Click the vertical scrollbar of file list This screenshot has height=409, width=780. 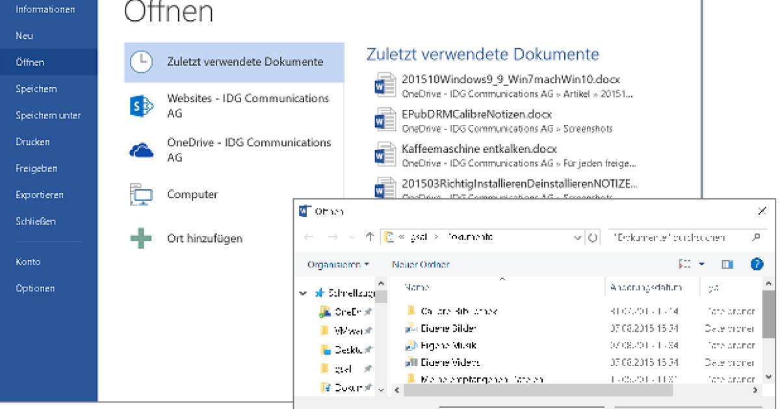pos(768,313)
